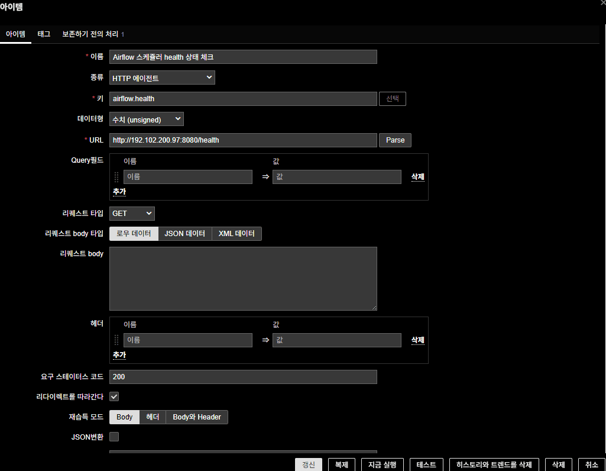Open the 종류 dropdown showing HTTP 에이전트
Image resolution: width=606 pixels, height=471 pixels.
click(x=162, y=78)
